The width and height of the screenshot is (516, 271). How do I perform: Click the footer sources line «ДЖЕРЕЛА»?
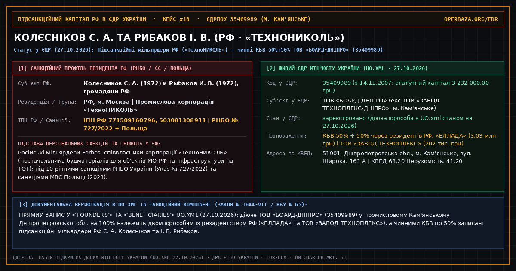179,258
